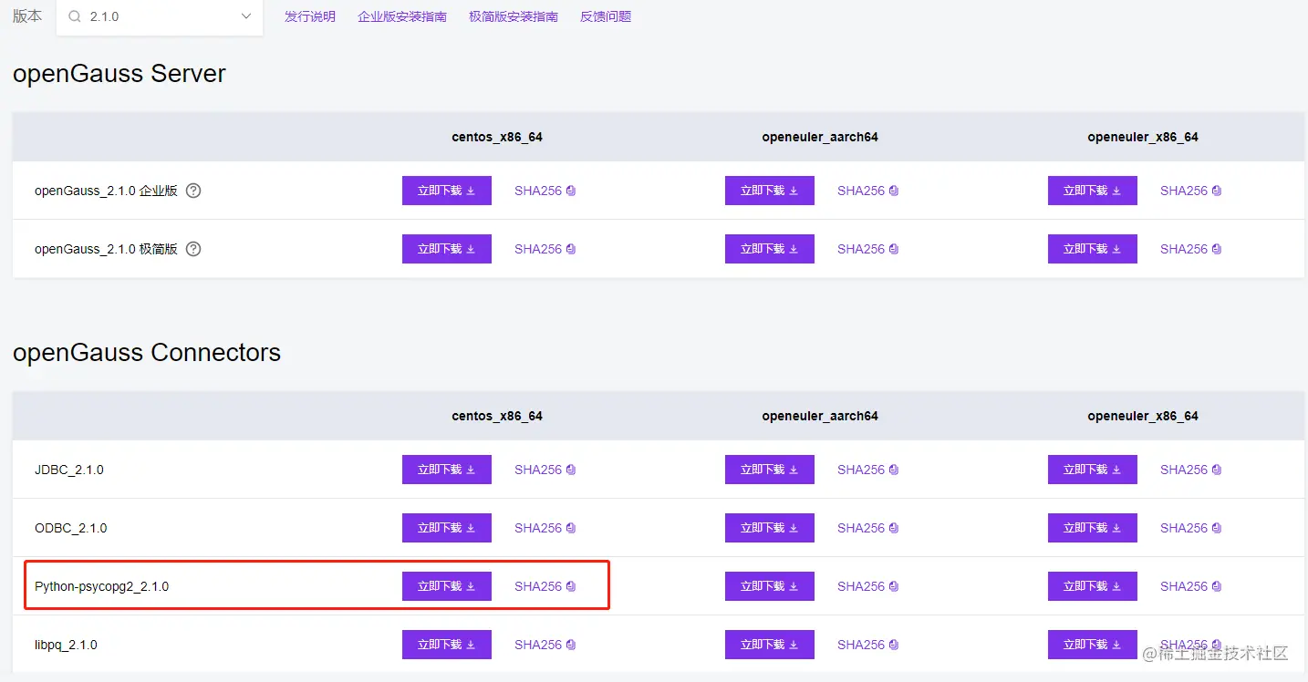Open the 发行说明 link
Image resolution: width=1308 pixels, height=682 pixels.
click(310, 16)
